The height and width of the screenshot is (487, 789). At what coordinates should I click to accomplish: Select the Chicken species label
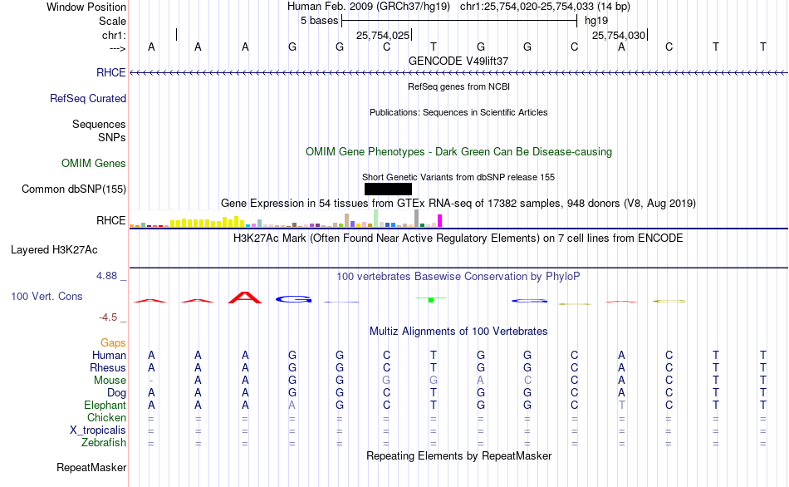click(x=106, y=417)
